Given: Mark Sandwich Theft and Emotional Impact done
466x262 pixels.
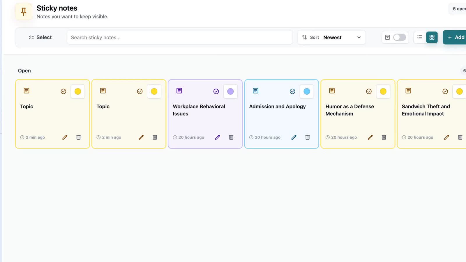Looking at the screenshot, I should click(x=445, y=91).
